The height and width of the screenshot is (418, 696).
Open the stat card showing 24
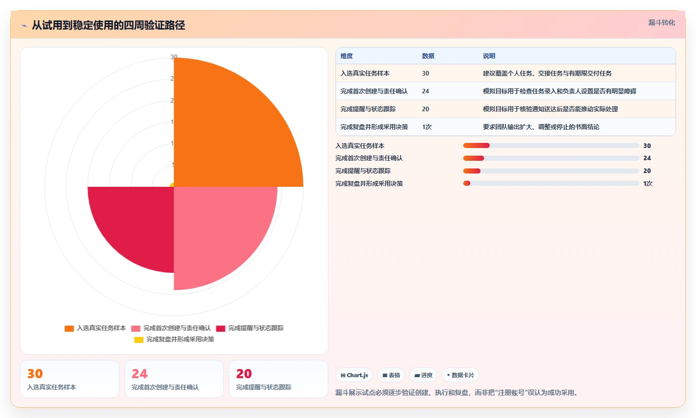point(174,379)
